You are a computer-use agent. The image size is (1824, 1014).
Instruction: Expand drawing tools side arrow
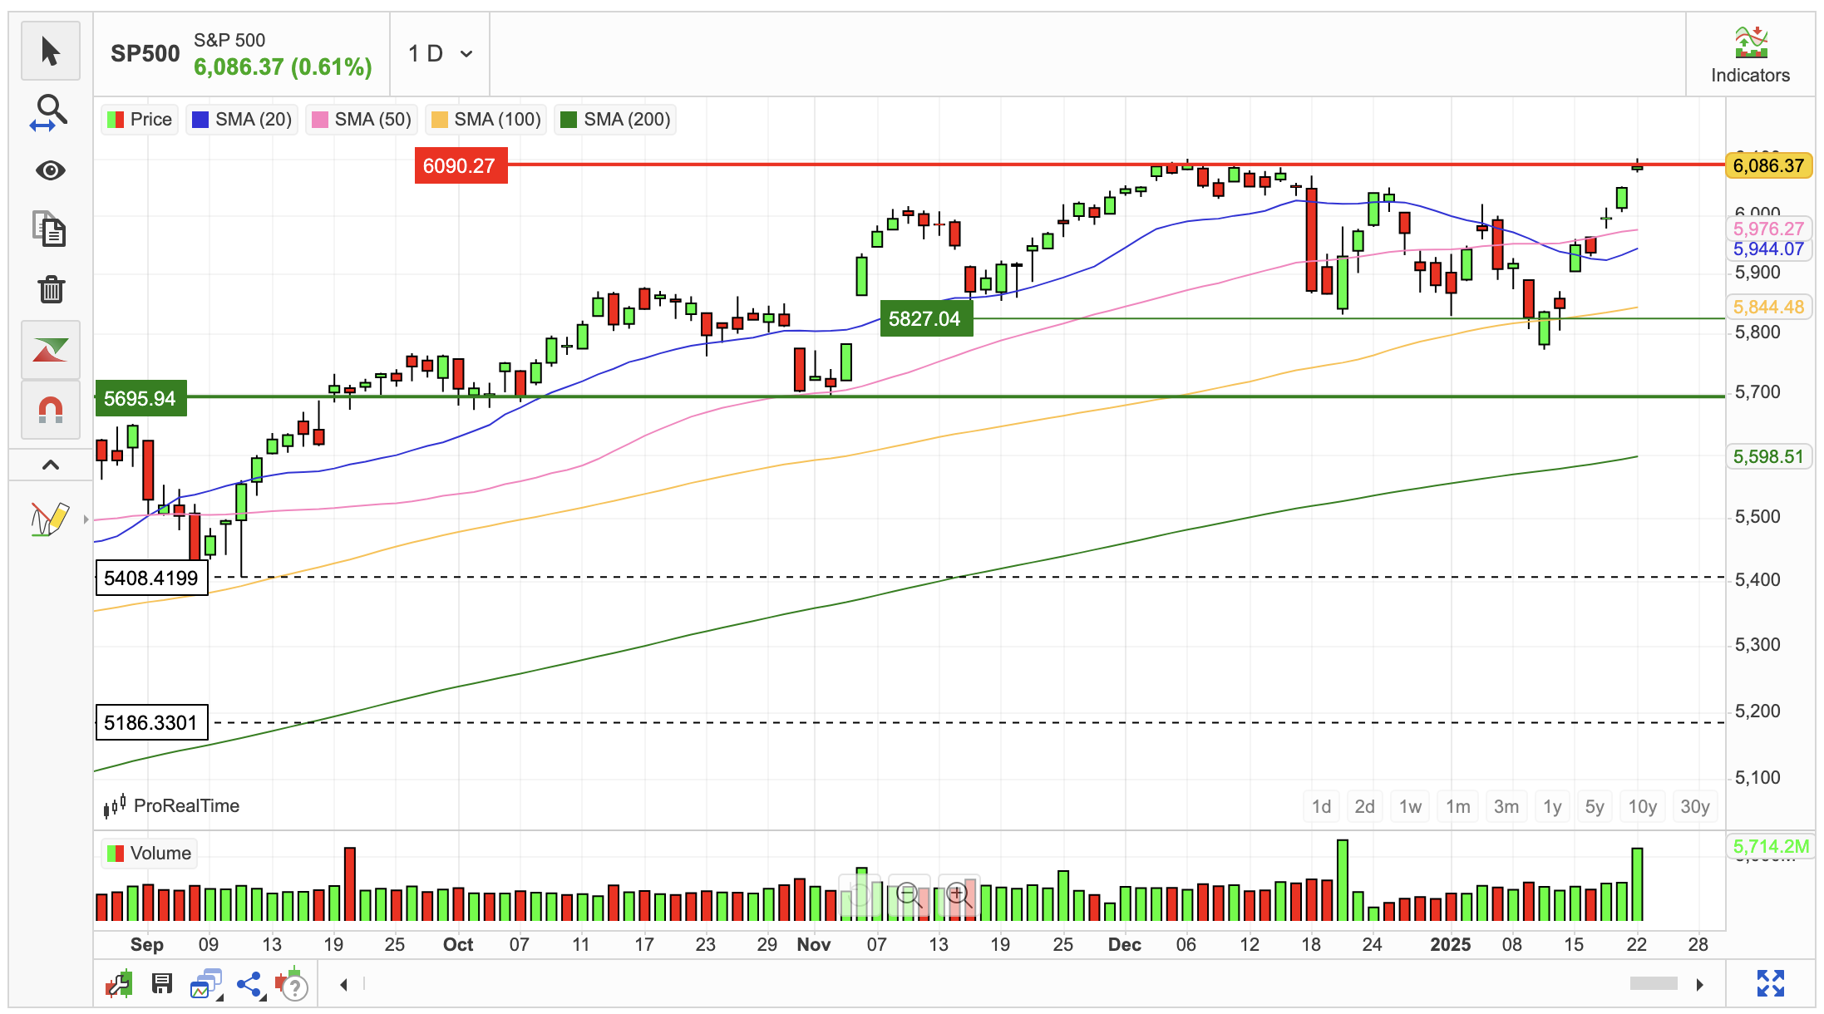[86, 519]
